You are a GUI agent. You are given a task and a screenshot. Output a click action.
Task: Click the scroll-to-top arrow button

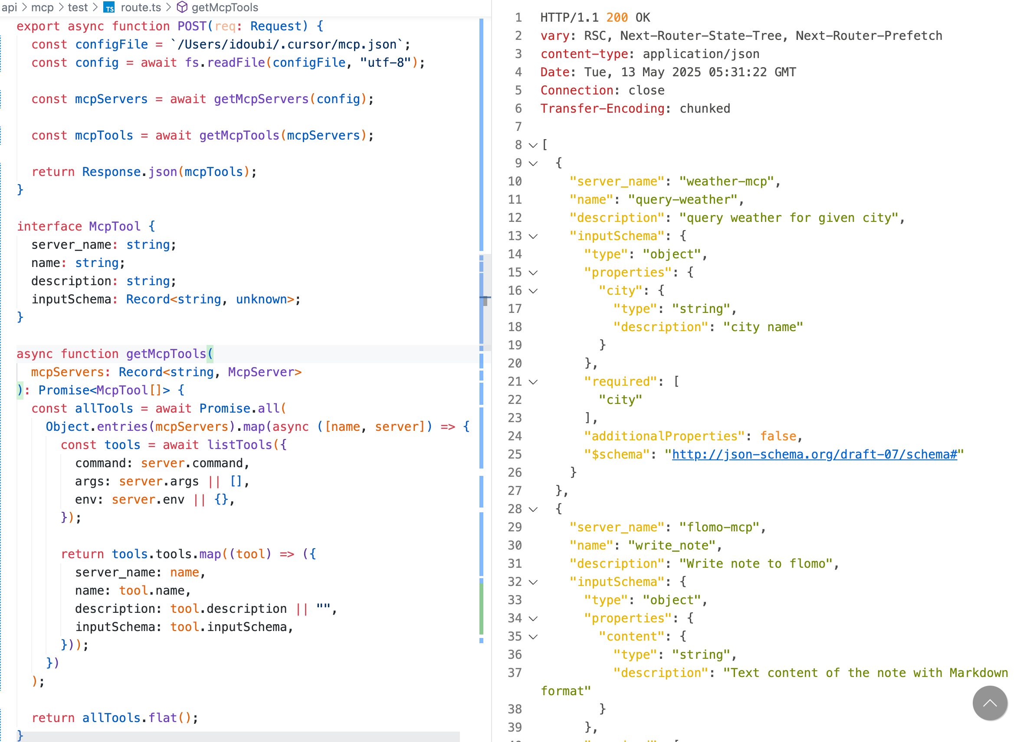[989, 703]
